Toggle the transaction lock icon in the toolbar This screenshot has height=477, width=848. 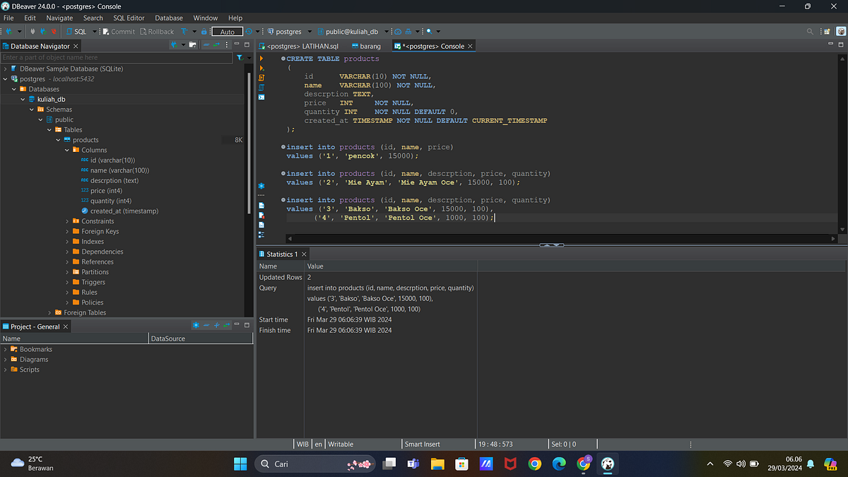[204, 31]
